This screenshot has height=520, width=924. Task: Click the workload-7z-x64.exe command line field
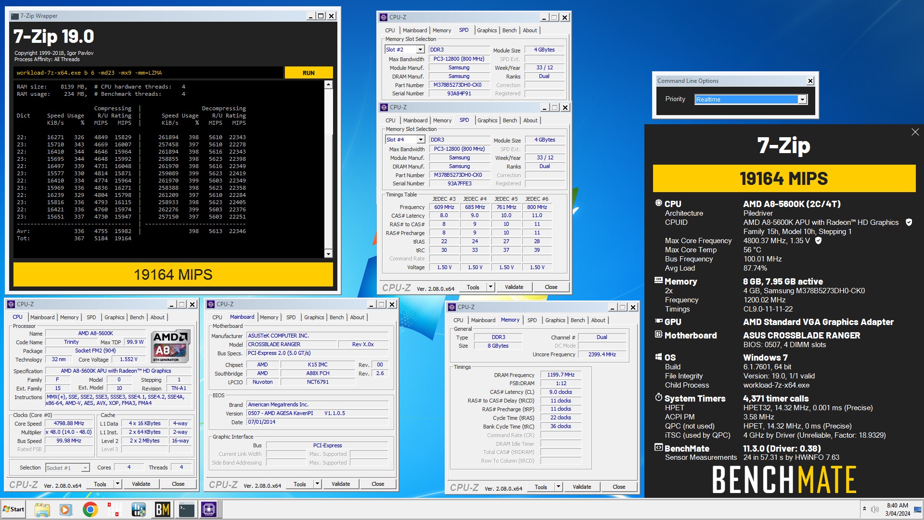pyautogui.click(x=148, y=73)
